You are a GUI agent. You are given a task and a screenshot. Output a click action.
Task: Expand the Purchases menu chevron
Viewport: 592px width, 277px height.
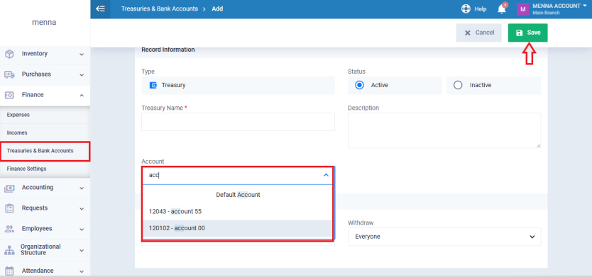82,75
